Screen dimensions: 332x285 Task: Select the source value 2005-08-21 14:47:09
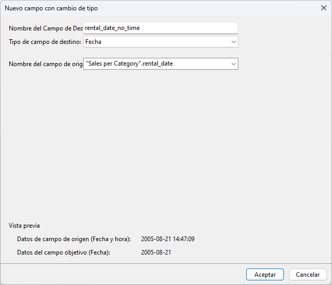tap(168, 239)
